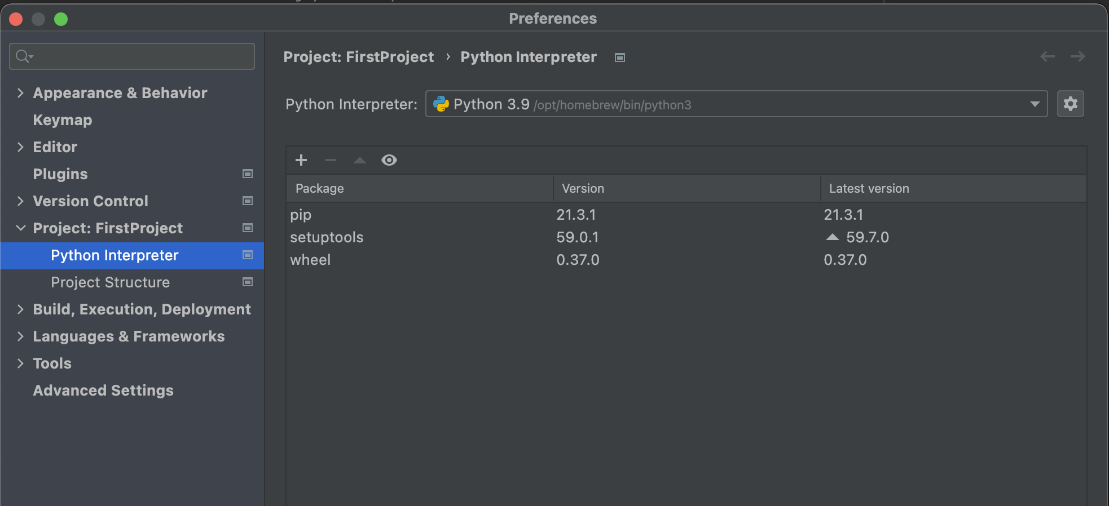Collapse Project: FirstProject section
Image resolution: width=1109 pixels, height=506 pixels.
[x=20, y=228]
